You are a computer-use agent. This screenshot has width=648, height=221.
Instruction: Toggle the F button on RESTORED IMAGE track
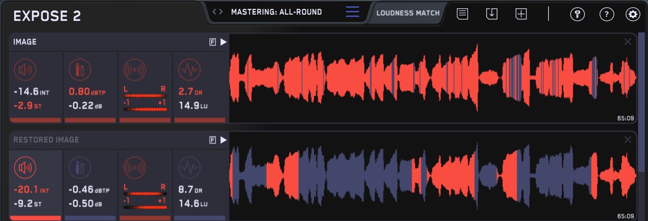[212, 140]
